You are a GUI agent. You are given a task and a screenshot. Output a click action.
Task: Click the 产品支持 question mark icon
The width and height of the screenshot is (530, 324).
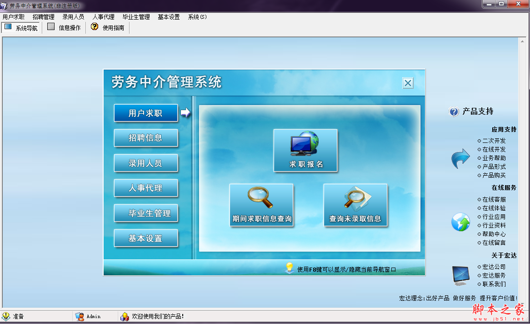point(453,112)
